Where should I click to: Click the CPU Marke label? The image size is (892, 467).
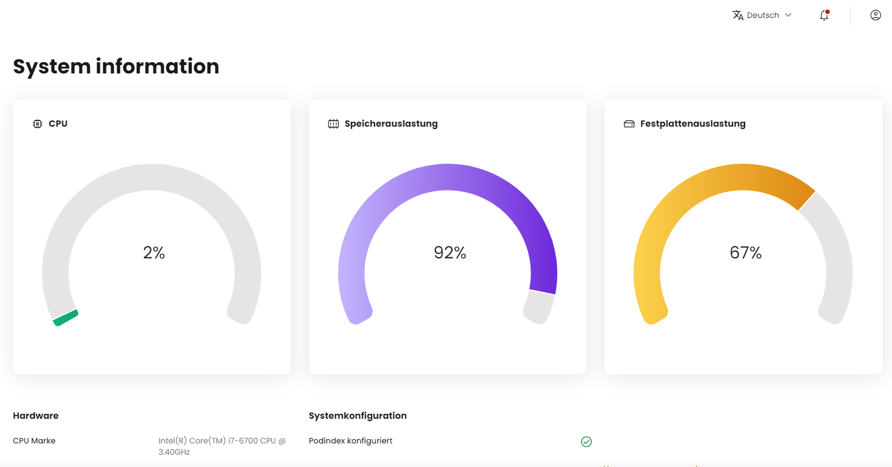coord(34,441)
